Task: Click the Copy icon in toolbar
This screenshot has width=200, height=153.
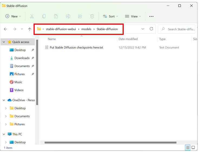Action: coord(44,16)
